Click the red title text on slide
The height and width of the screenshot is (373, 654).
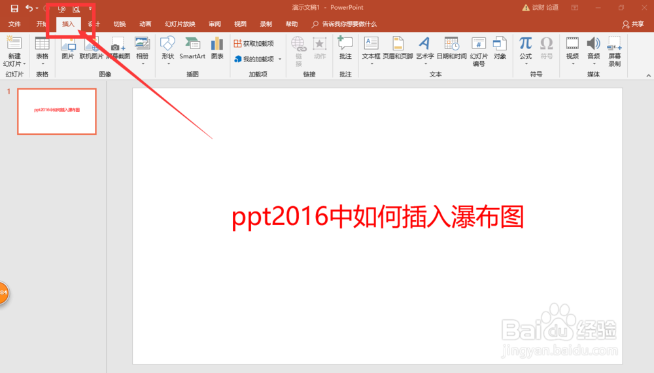tap(377, 217)
